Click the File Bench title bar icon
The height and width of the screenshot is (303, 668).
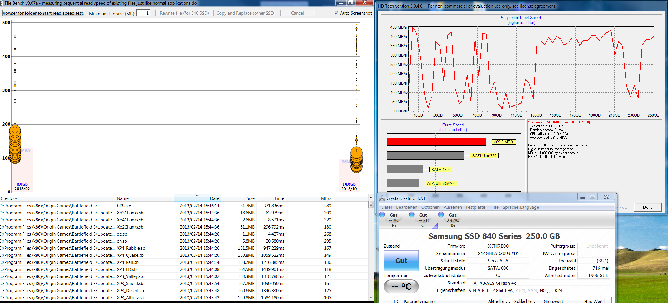point(2,3)
